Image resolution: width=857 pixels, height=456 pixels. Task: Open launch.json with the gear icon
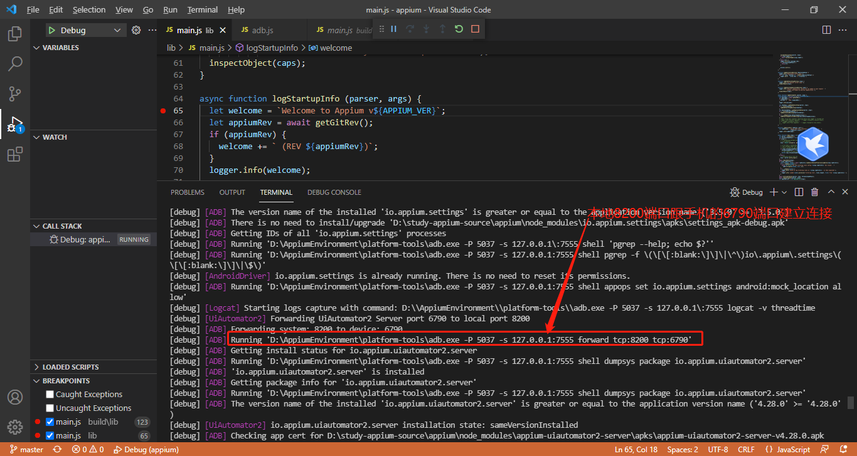[x=136, y=30]
